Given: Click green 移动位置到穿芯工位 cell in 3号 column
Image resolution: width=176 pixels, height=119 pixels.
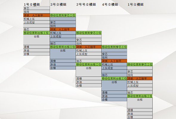Looking at the screenshot, I should (63, 15).
